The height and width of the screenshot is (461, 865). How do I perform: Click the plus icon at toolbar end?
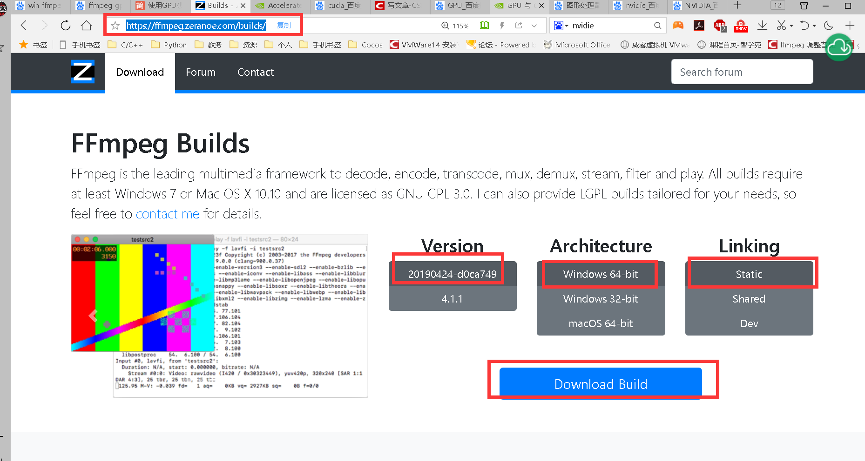[850, 25]
